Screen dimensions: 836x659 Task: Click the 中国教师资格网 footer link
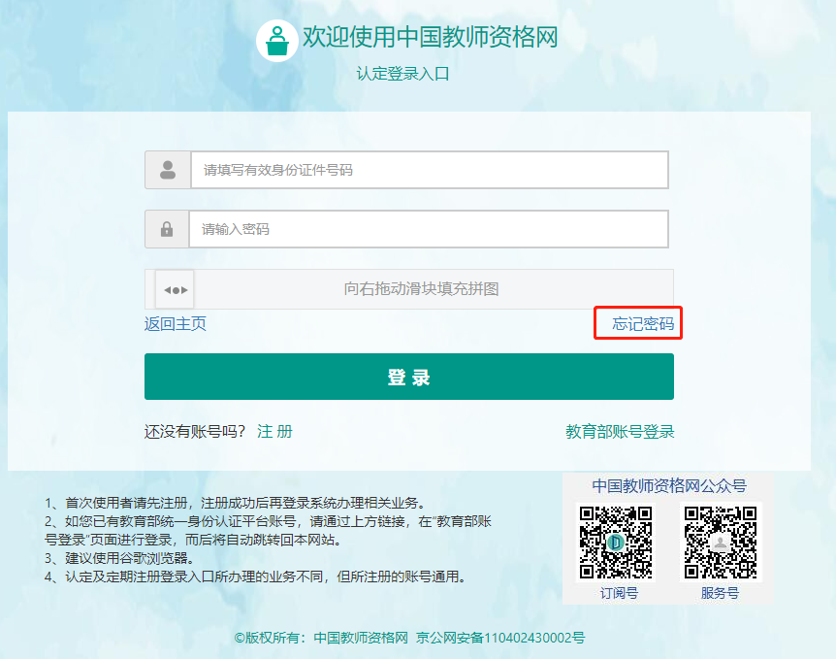pyautogui.click(x=359, y=638)
